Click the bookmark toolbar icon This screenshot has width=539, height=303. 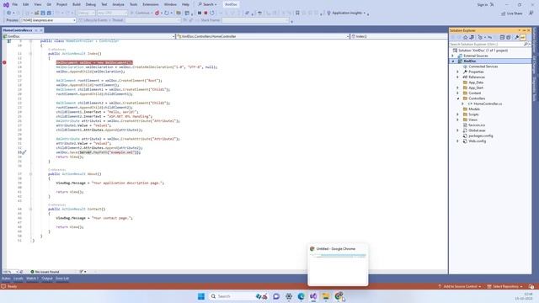point(297,13)
